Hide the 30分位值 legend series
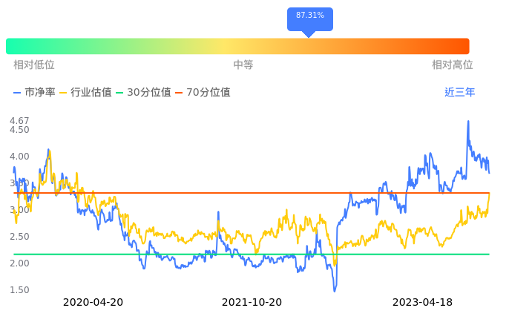509x328 pixels. (149, 93)
